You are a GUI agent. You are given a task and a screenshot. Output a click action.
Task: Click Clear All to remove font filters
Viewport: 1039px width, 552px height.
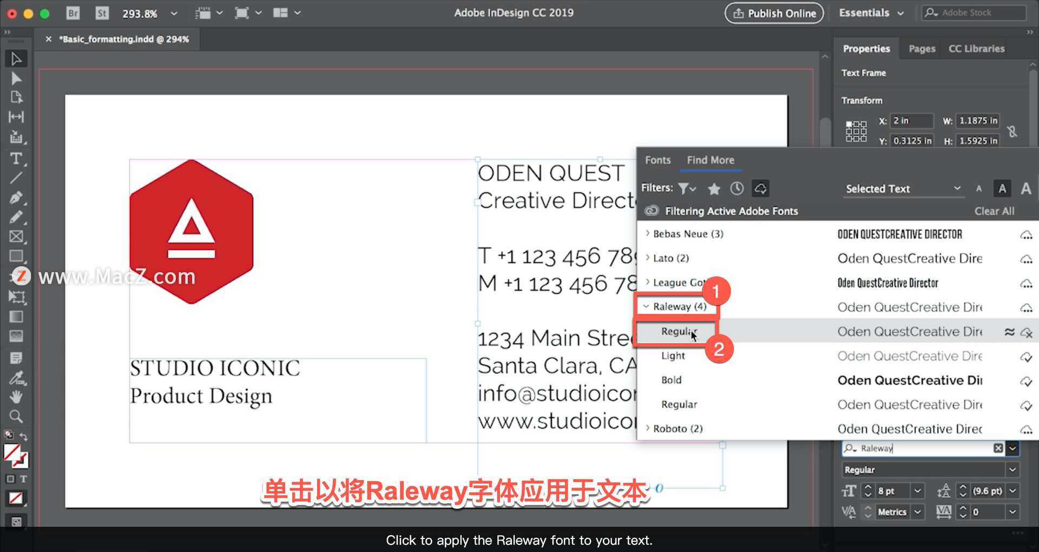[995, 211]
